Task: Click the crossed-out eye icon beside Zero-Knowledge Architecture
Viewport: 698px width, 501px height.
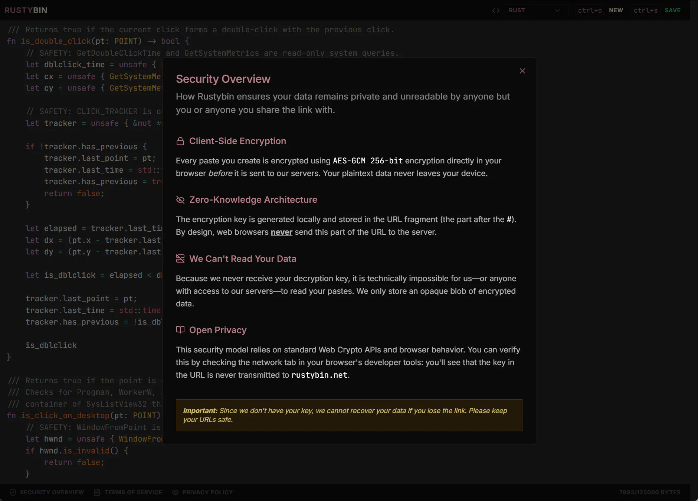Action: pos(180,200)
